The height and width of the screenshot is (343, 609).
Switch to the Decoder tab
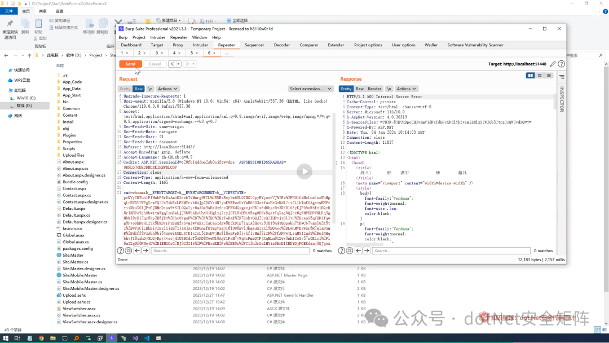coord(281,45)
